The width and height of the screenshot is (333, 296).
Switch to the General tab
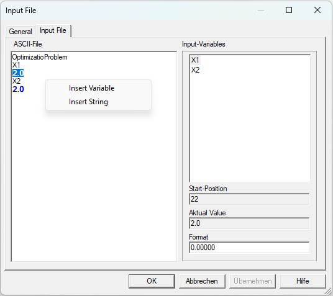point(21,32)
